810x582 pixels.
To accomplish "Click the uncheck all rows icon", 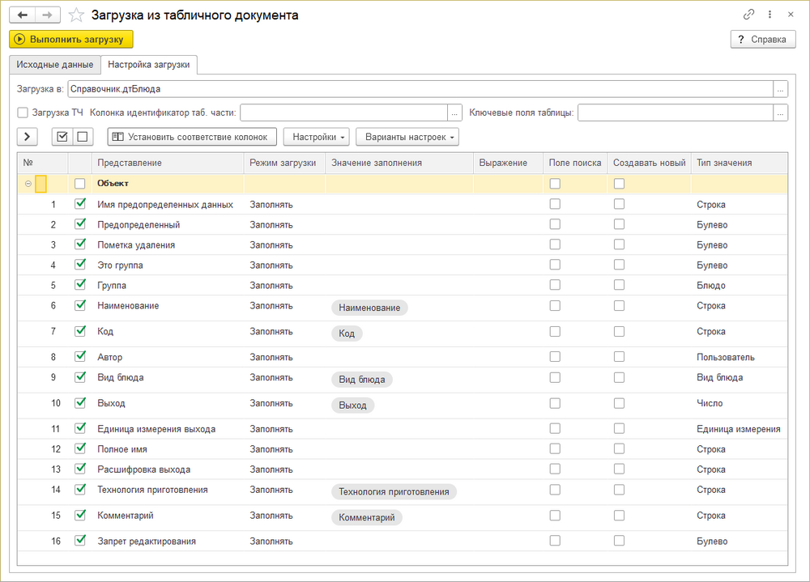I will click(82, 137).
